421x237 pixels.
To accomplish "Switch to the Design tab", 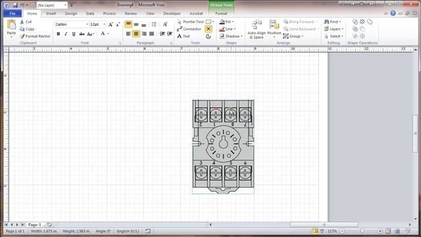I will pyautogui.click(x=71, y=13).
